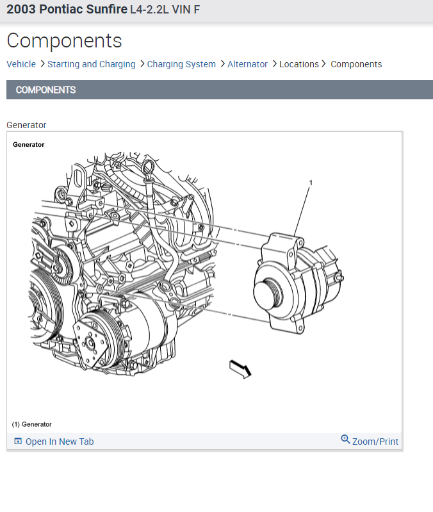Select Locations breadcrumb text
Image resolution: width=433 pixels, height=512 pixels.
(299, 64)
